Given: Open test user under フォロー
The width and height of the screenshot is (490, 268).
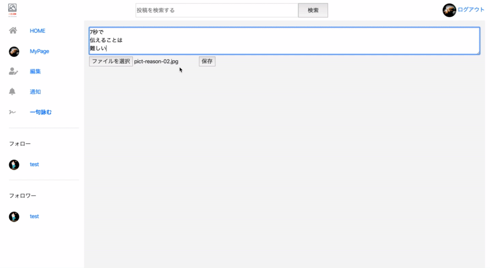Looking at the screenshot, I should [x=34, y=164].
